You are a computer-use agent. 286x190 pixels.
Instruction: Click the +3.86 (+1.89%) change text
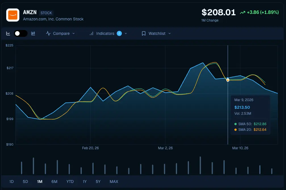(x=263, y=12)
